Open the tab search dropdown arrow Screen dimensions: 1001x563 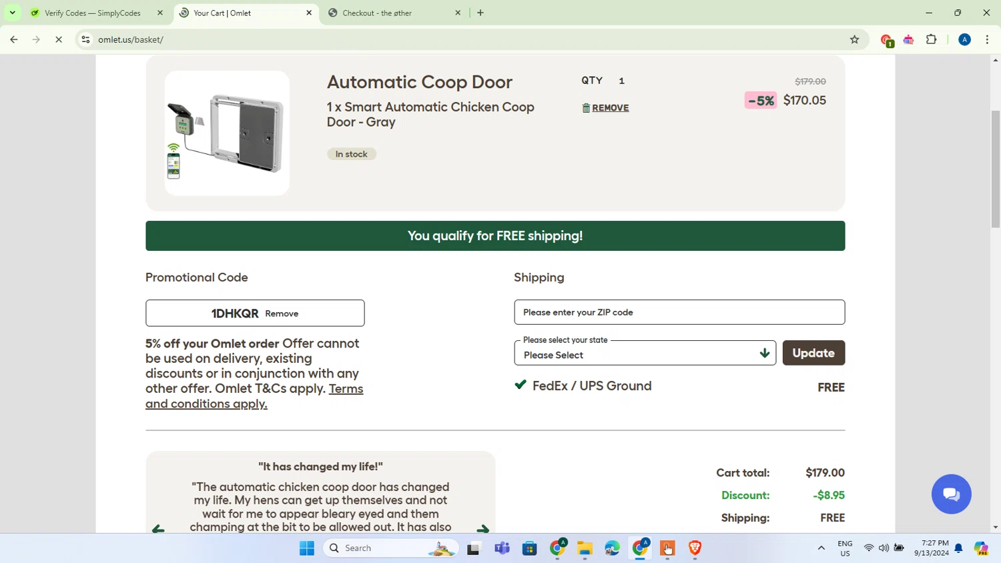click(x=12, y=13)
